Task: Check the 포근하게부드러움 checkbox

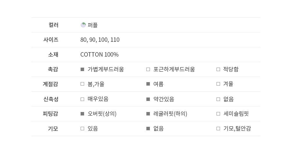Action: pos(148,69)
